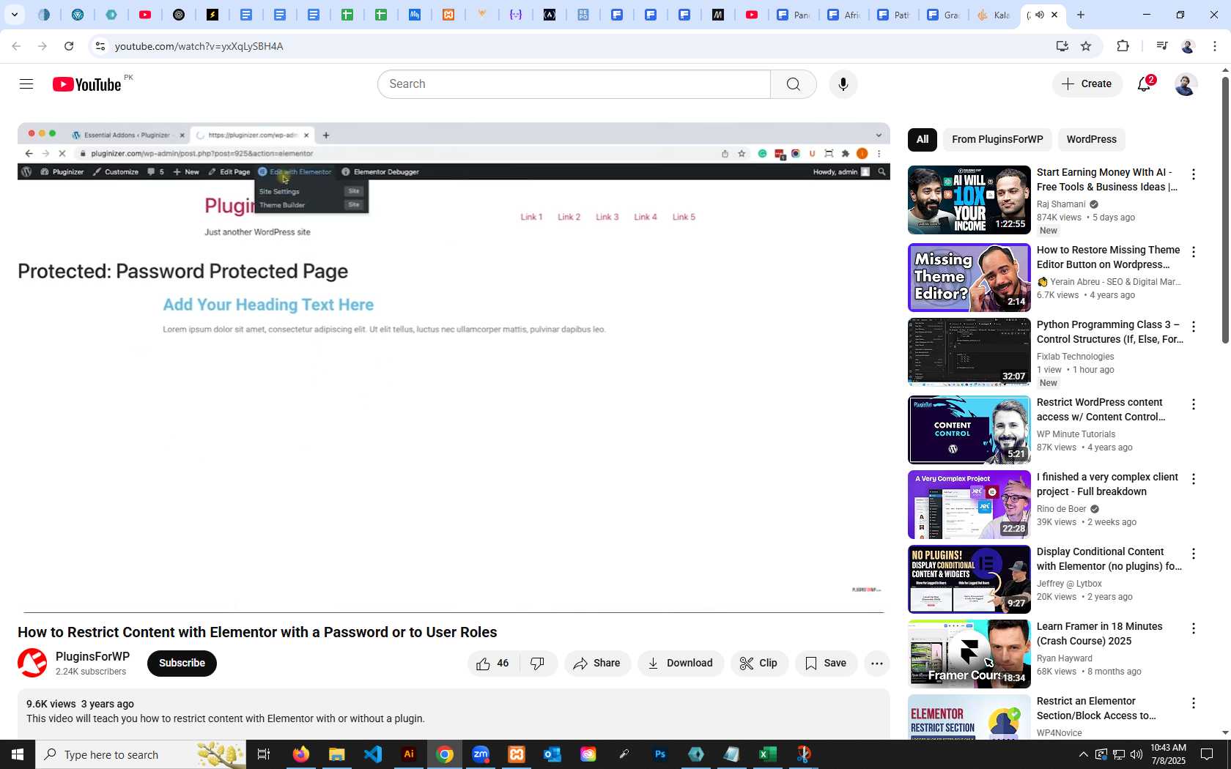Open Learn Framer in 18 Minutes title
1231x769 pixels.
coord(1100,634)
